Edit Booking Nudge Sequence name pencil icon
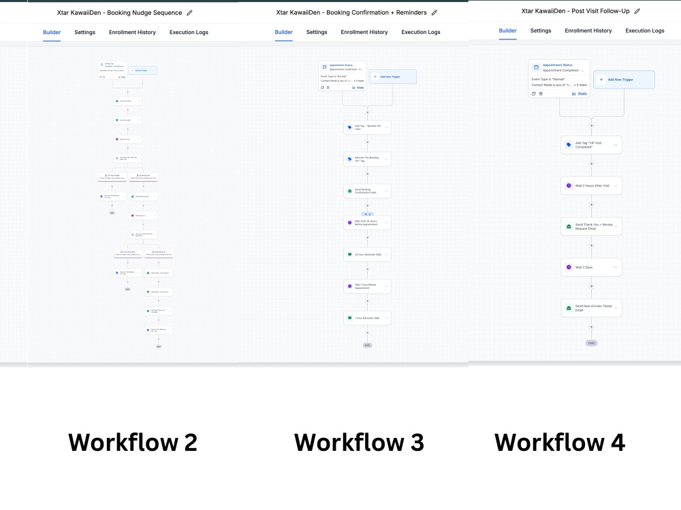Screen dimensions: 681x510 189,12
